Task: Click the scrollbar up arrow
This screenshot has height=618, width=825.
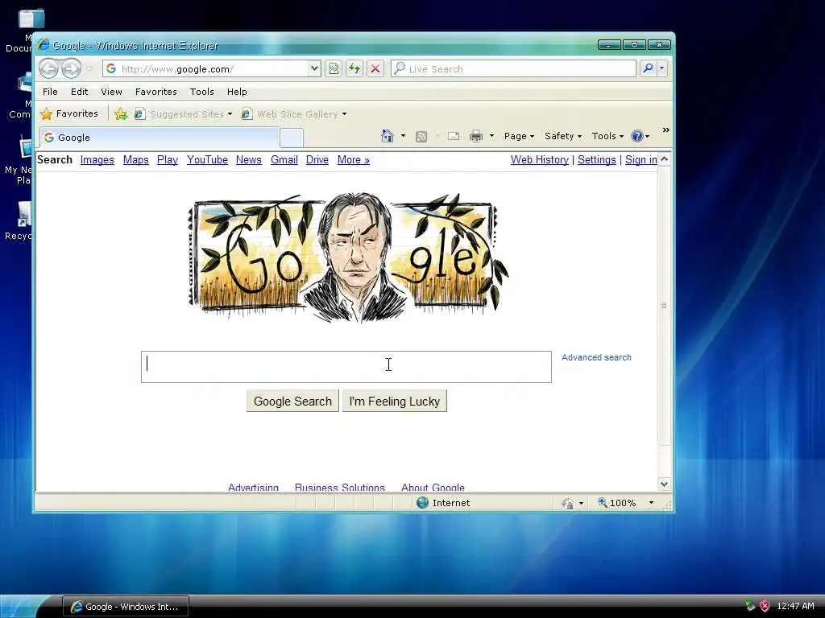Action: 664,159
